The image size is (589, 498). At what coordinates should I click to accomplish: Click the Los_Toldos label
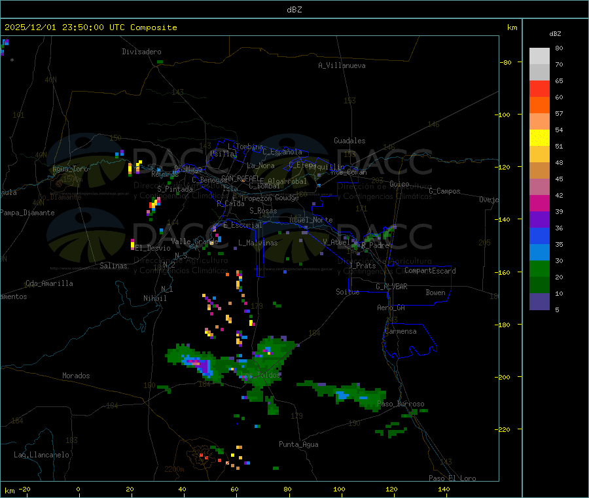point(260,375)
